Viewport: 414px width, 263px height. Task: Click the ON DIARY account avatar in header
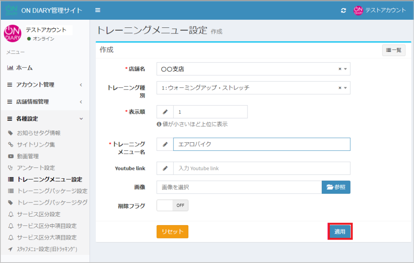point(358,10)
